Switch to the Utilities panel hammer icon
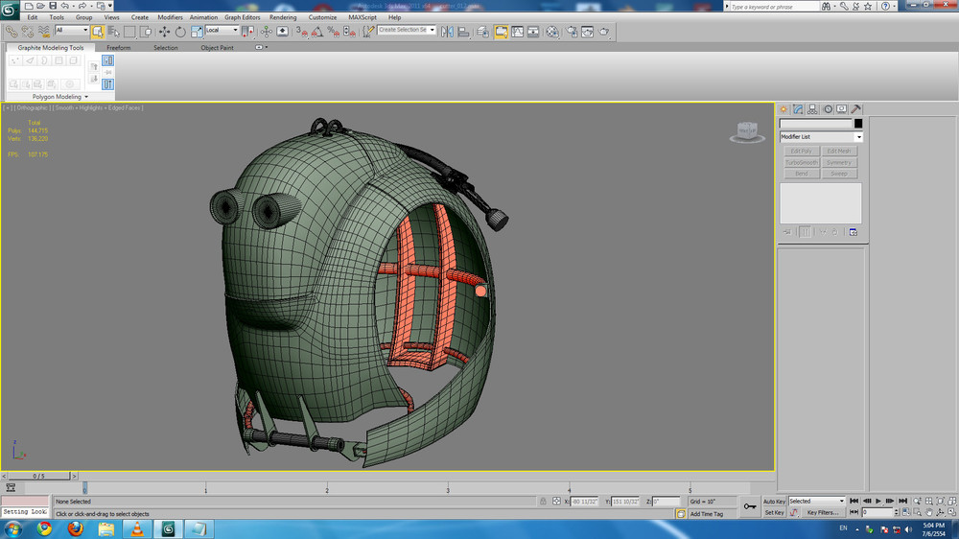The image size is (959, 539). coord(855,109)
